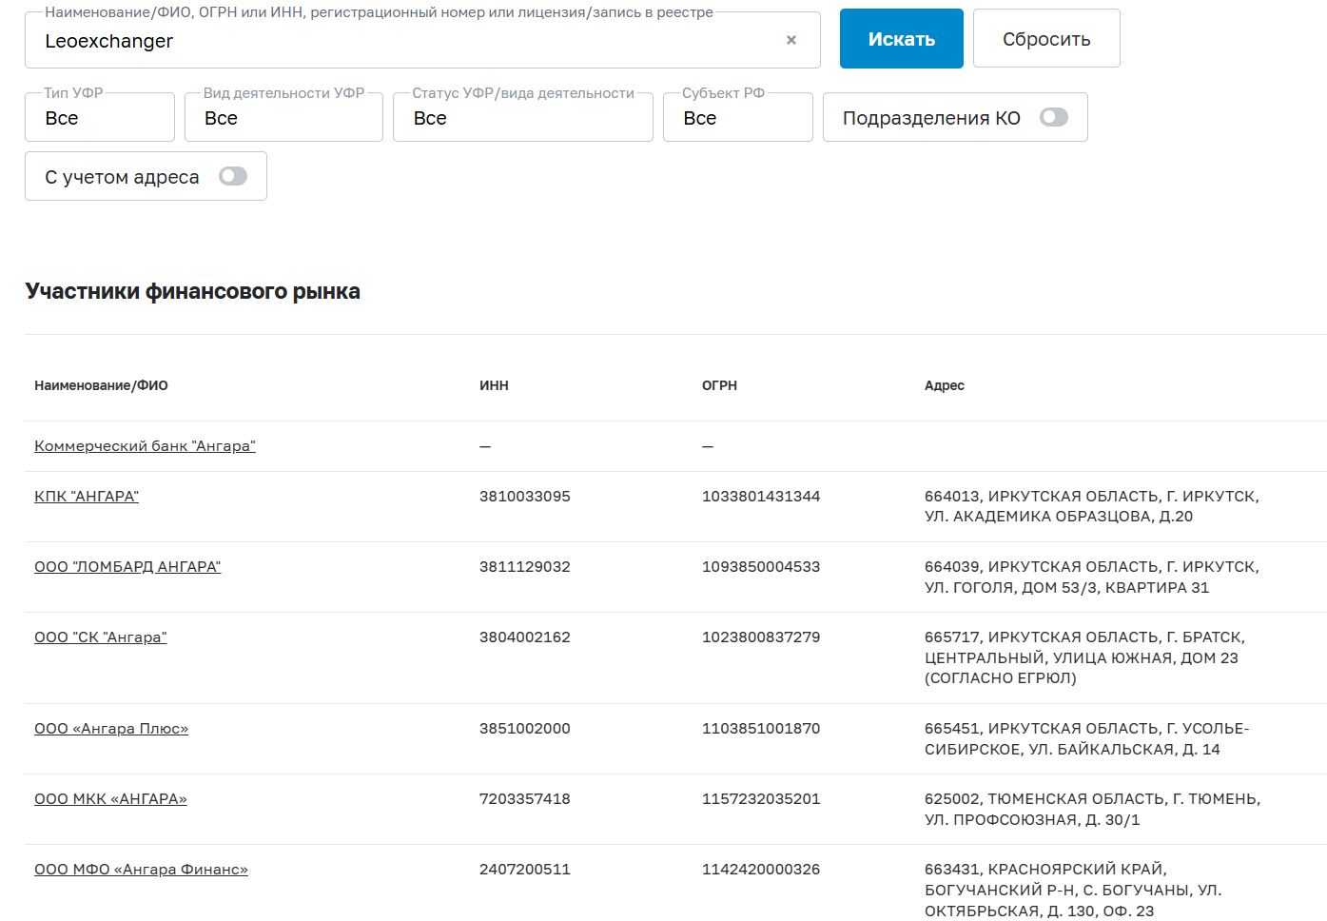The height and width of the screenshot is (921, 1327).
Task: Open Статус УФР/вида деятельности dropdown
Action: click(522, 118)
